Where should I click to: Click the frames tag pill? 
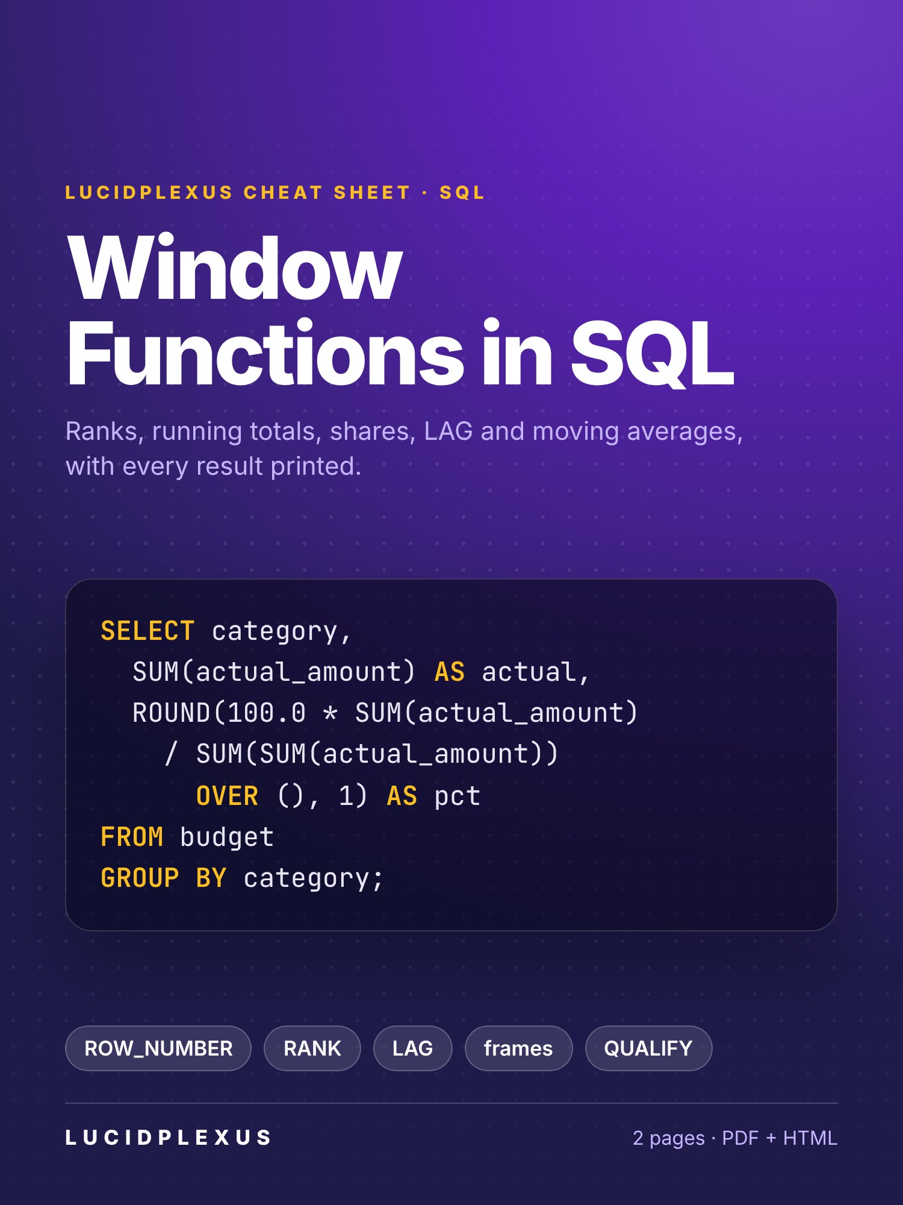(518, 1048)
